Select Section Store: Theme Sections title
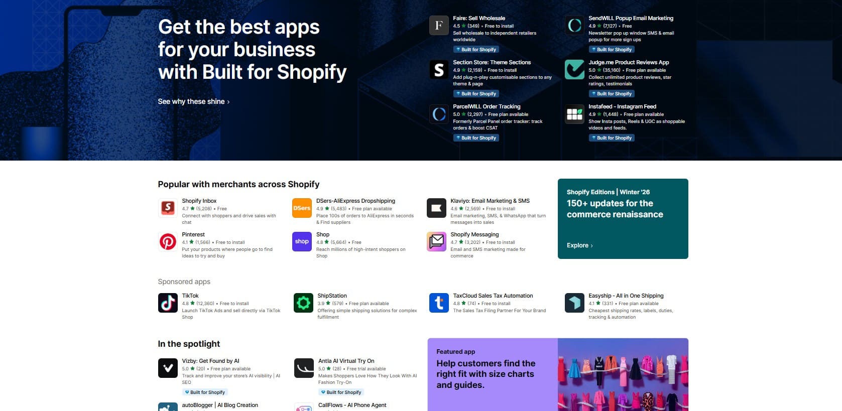 coord(492,62)
